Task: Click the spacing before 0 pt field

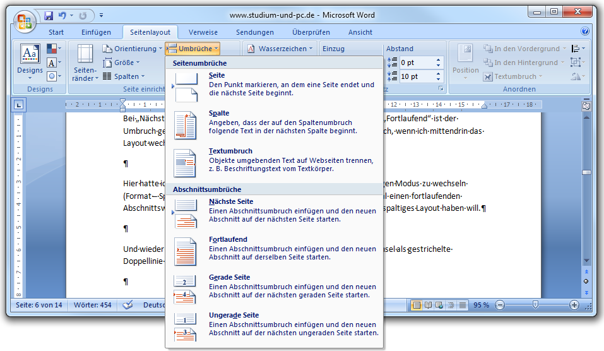Action: (x=417, y=62)
